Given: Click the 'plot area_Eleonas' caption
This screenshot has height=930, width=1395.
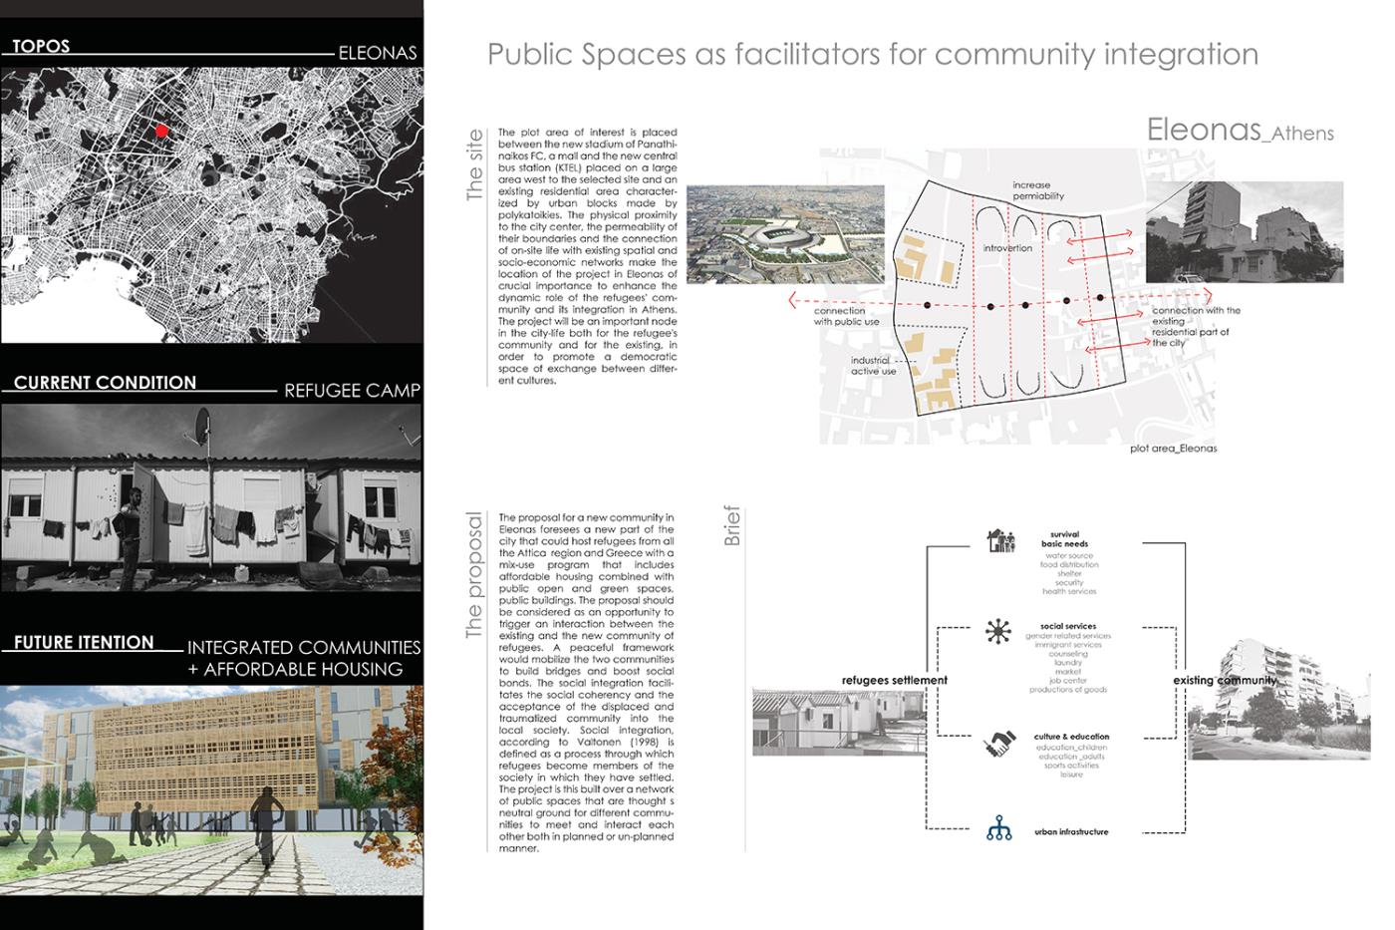Looking at the screenshot, I should coord(1173,449).
